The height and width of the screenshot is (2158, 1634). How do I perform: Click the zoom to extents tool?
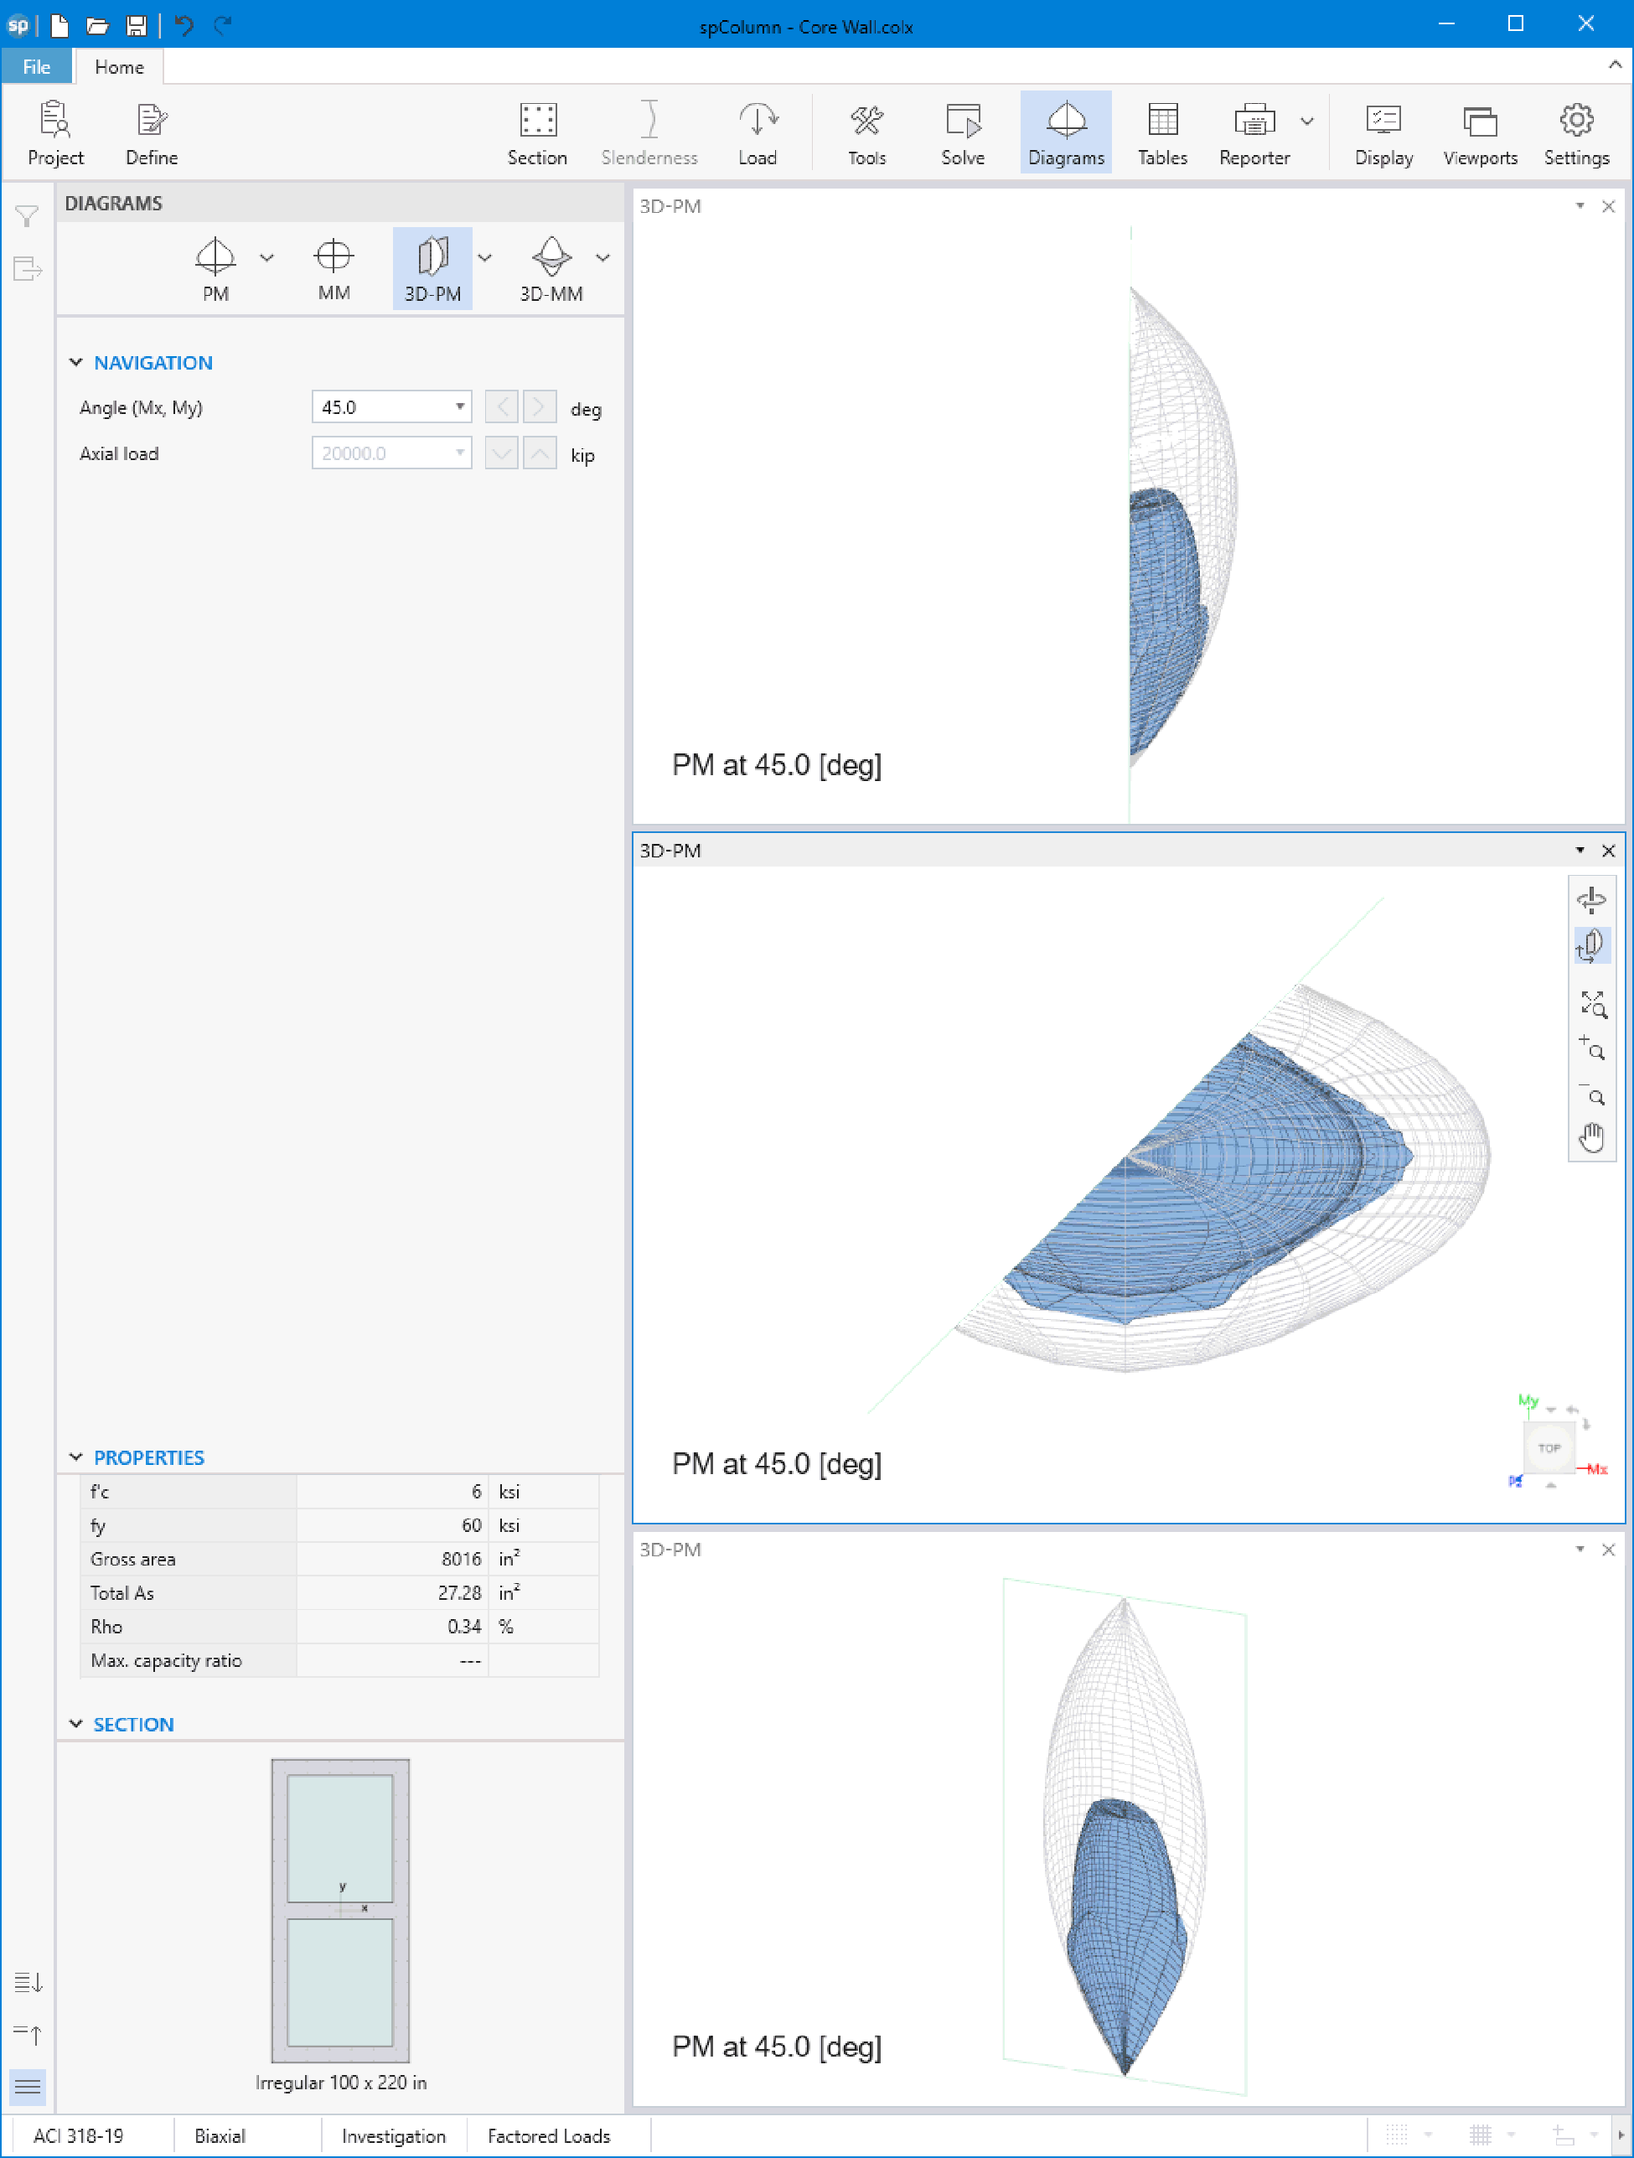[x=1592, y=1003]
